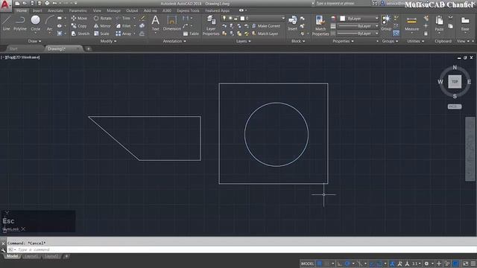Toggle the layer on/off light bulb icon
Image resolution: width=477 pixels, height=268 pixels.
[224, 18]
